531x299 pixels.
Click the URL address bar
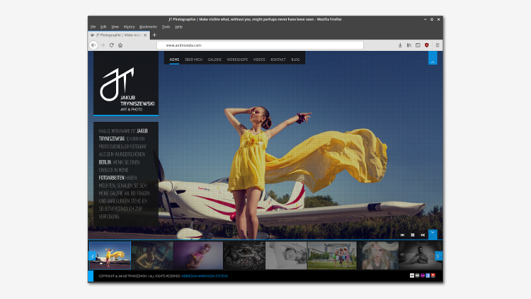coord(260,45)
